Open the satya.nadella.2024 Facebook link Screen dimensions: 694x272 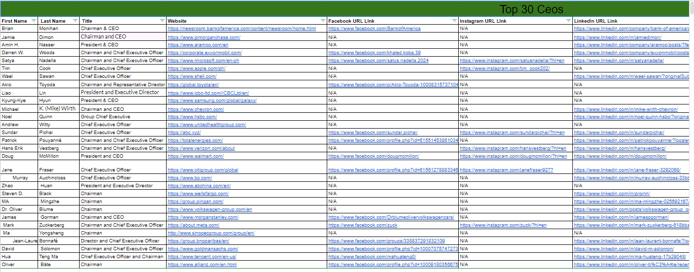pyautogui.click(x=378, y=61)
